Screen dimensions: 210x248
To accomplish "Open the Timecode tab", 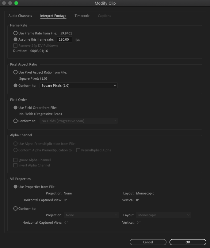I will click(82, 16).
